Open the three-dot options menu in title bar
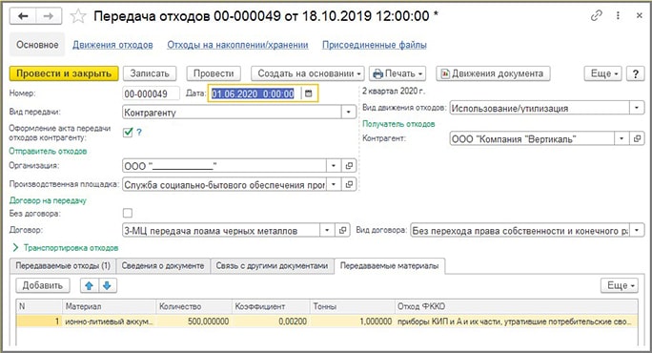The width and height of the screenshot is (652, 353). coord(618,16)
